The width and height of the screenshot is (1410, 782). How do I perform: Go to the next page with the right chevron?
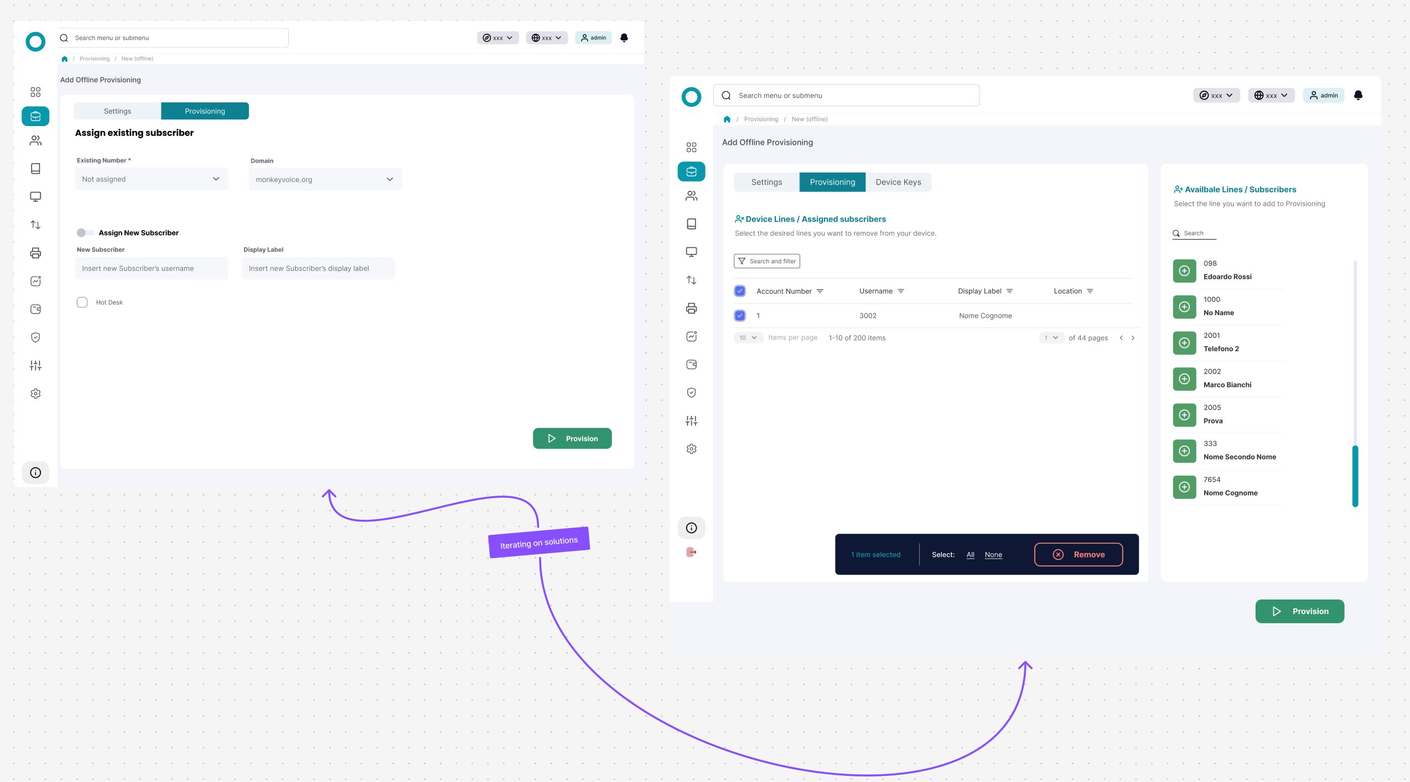click(x=1133, y=338)
